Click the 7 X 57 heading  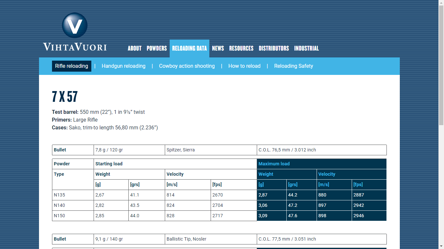(x=65, y=97)
